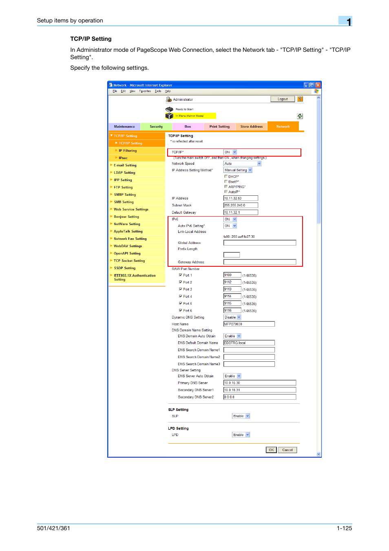The height and width of the screenshot is (551, 389).
Task: Click the scrollbar up arrow
Action: pos(318,98)
